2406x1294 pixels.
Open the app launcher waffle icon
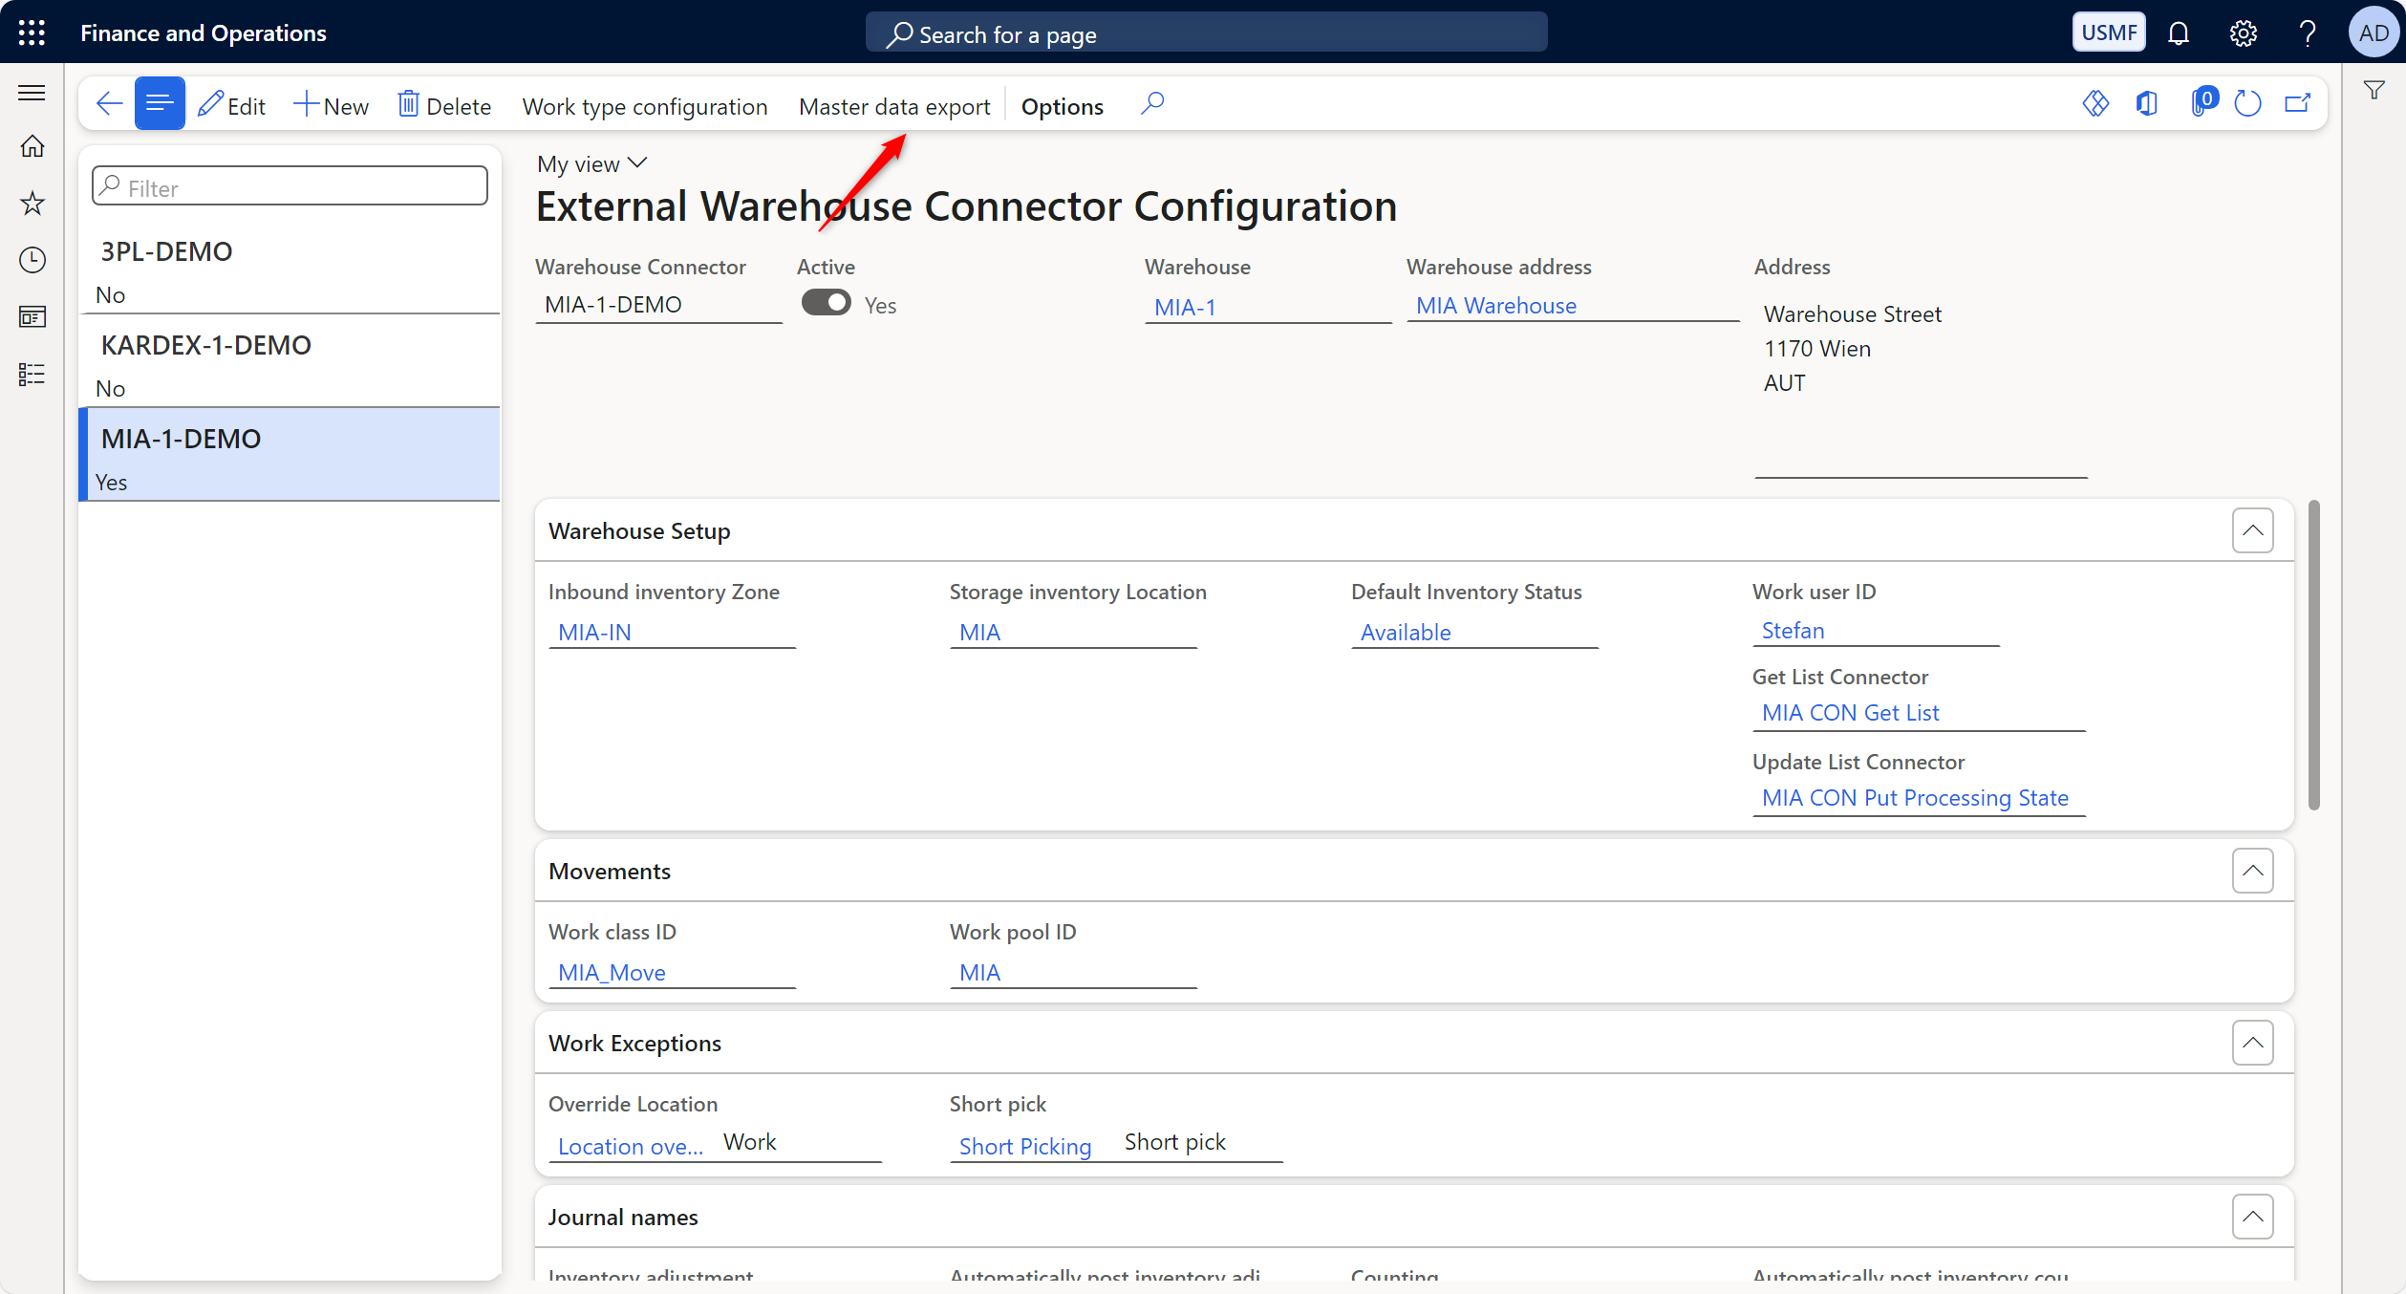tap(32, 32)
